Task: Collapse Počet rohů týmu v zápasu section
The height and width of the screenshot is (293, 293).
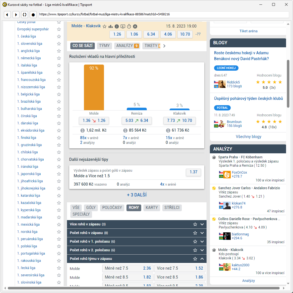Action: pyautogui.click(x=202, y=258)
